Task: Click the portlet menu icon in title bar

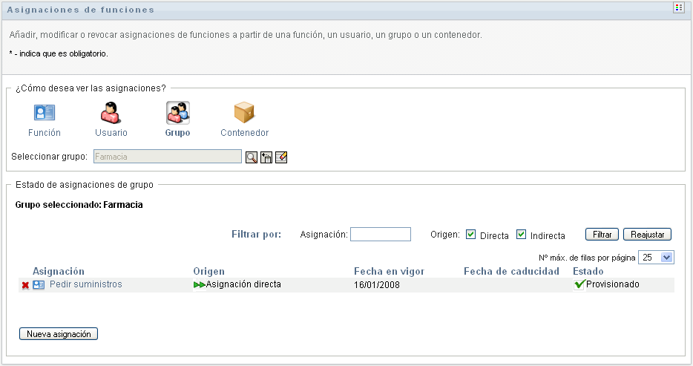Action: [678, 7]
